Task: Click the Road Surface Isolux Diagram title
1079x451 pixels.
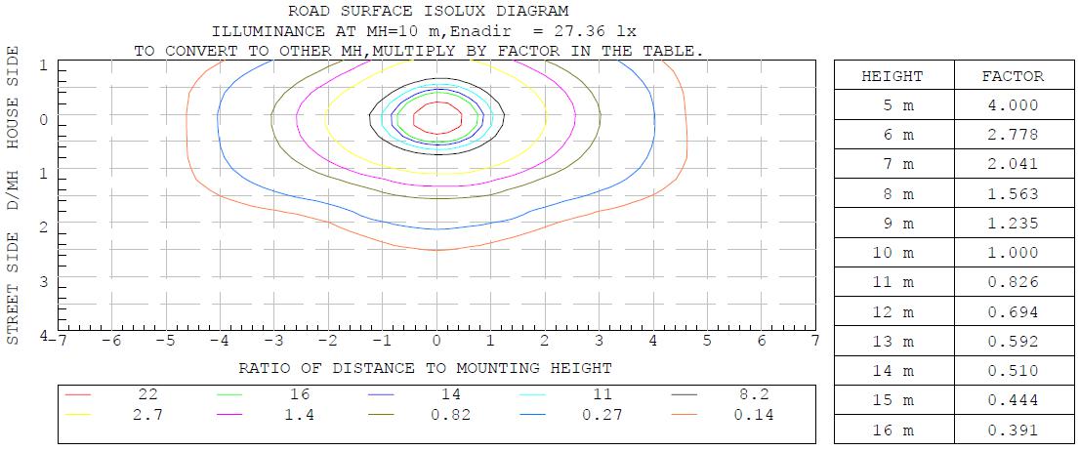Action: click(428, 12)
